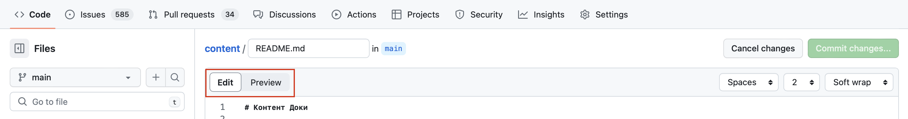Collapse the file tree side panel icon
This screenshot has height=119, width=908.
tap(19, 48)
